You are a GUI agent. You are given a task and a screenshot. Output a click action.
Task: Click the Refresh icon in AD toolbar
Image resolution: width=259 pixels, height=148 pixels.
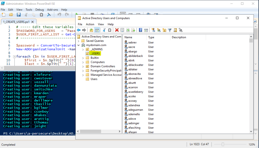pyautogui.click(x=128, y=30)
